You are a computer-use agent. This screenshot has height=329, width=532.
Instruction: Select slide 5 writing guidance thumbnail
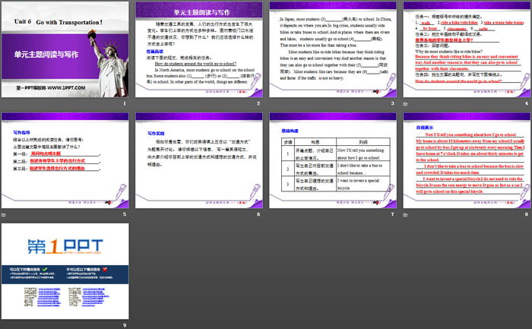coord(65,160)
